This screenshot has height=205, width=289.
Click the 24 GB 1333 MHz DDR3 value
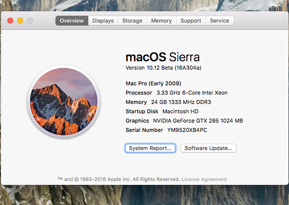(x=181, y=102)
